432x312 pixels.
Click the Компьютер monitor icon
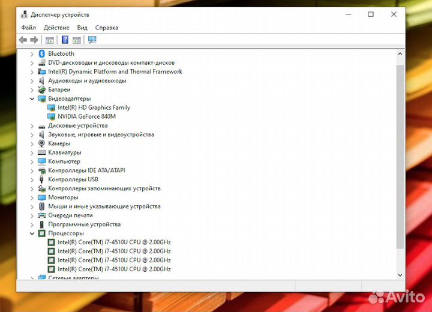(41, 161)
